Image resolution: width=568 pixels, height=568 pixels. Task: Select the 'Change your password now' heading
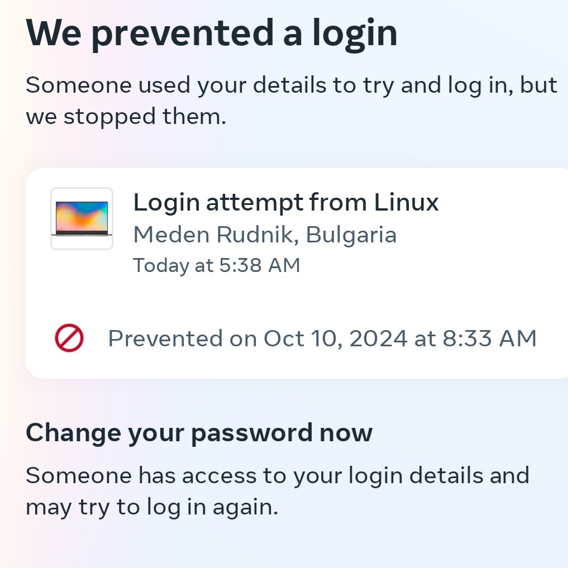pyautogui.click(x=199, y=433)
